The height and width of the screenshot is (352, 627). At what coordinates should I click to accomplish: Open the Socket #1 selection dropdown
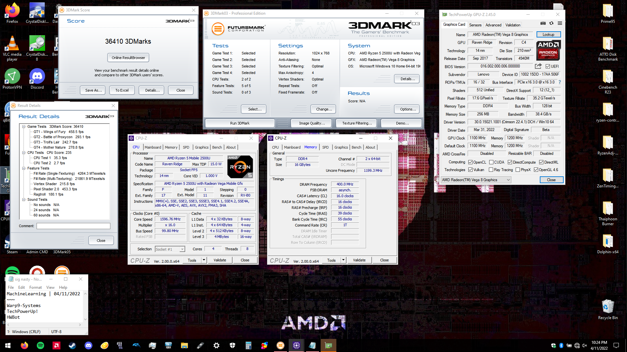pyautogui.click(x=170, y=249)
